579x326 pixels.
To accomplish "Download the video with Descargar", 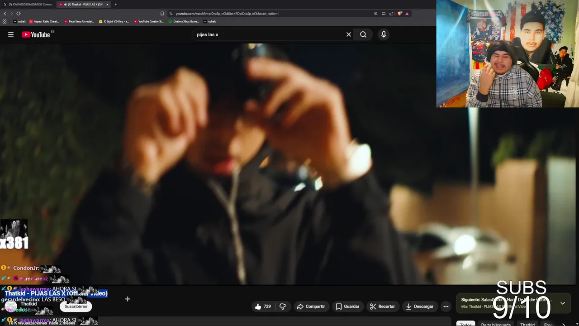I will coord(420,307).
